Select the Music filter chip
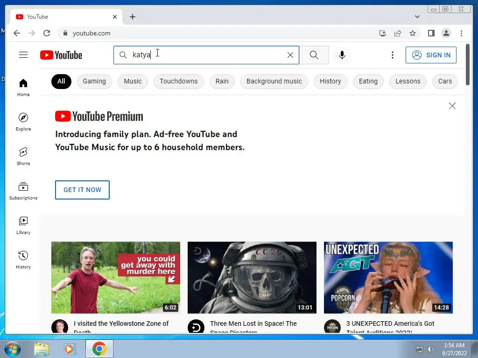The width and height of the screenshot is (478, 358). point(133,81)
